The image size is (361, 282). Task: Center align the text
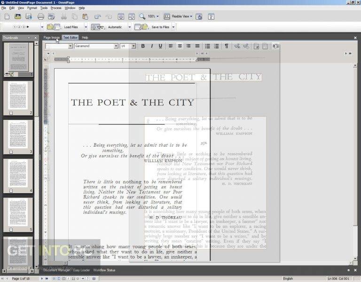(180, 46)
